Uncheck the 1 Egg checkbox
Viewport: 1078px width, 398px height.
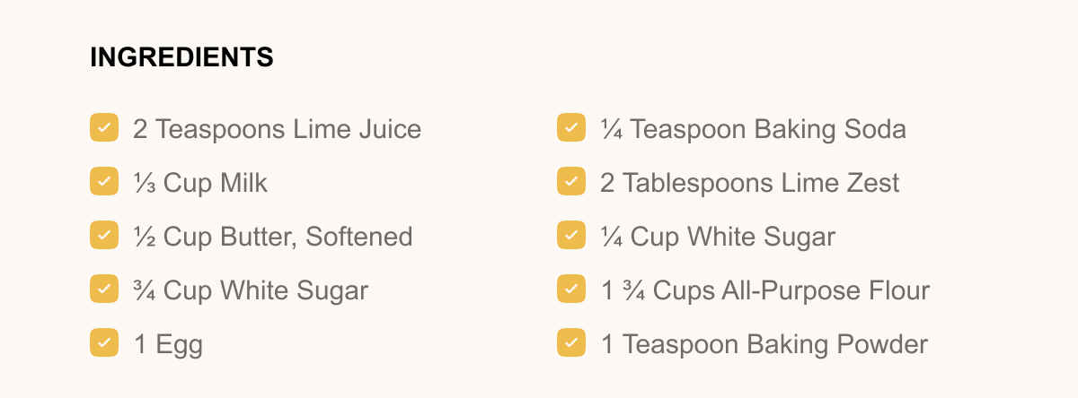tap(104, 342)
